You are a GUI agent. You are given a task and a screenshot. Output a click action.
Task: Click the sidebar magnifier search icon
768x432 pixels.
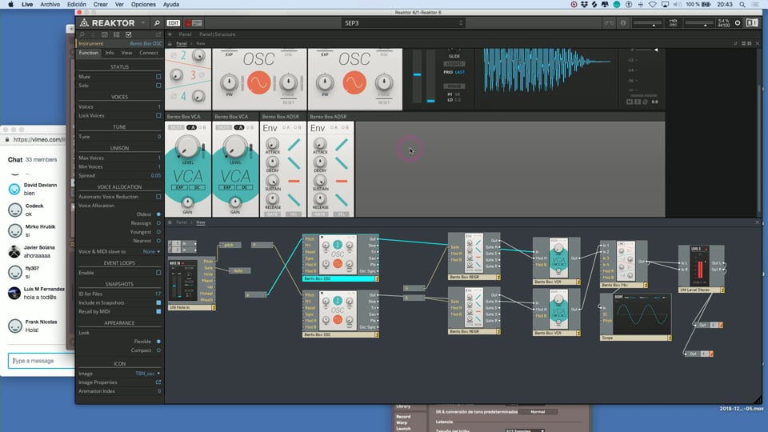tap(82, 34)
